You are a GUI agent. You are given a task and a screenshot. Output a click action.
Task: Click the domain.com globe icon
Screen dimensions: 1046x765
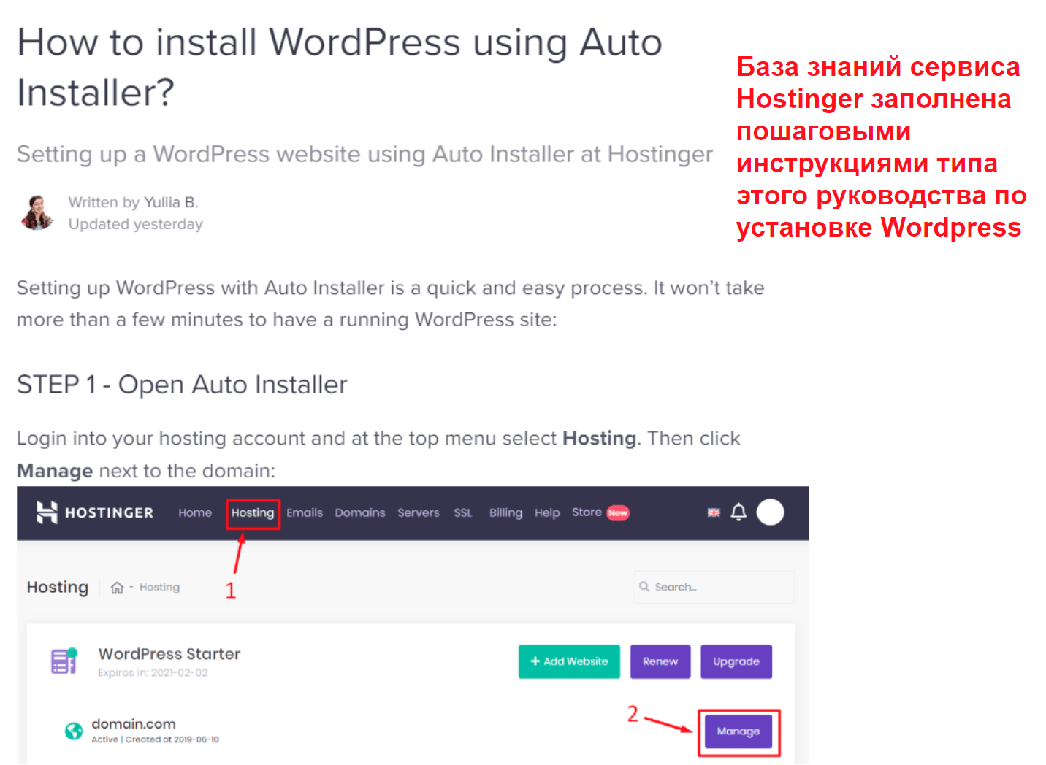(74, 731)
